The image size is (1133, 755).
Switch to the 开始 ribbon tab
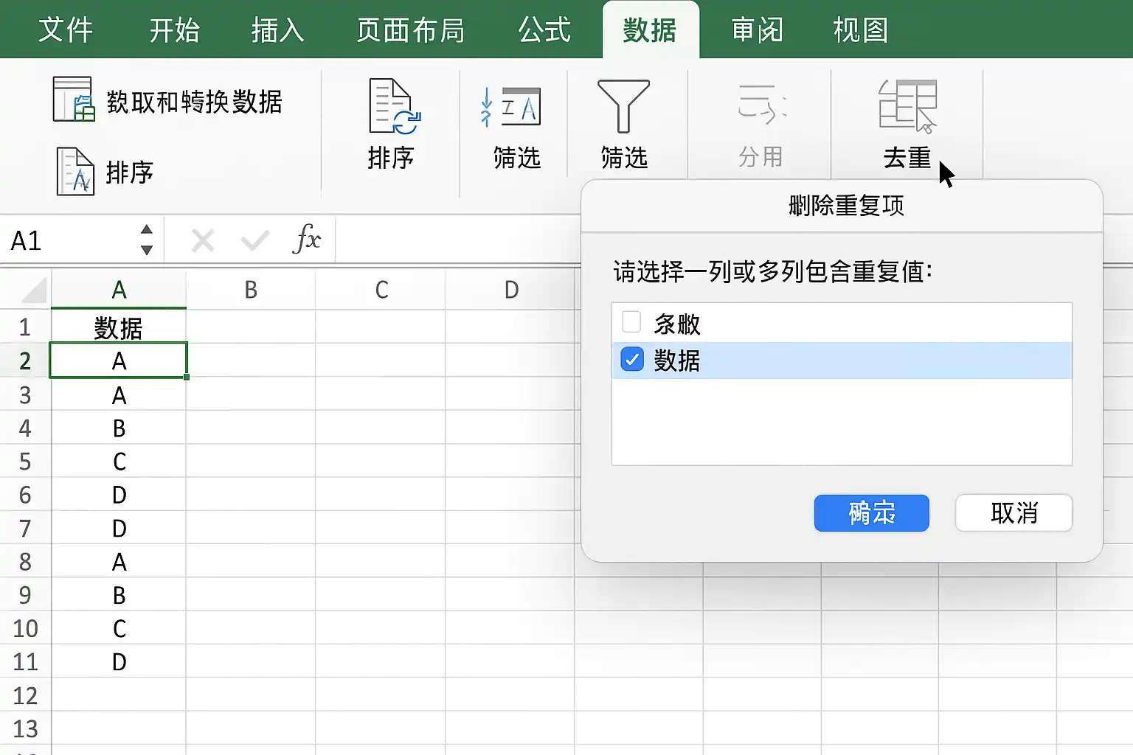174,29
